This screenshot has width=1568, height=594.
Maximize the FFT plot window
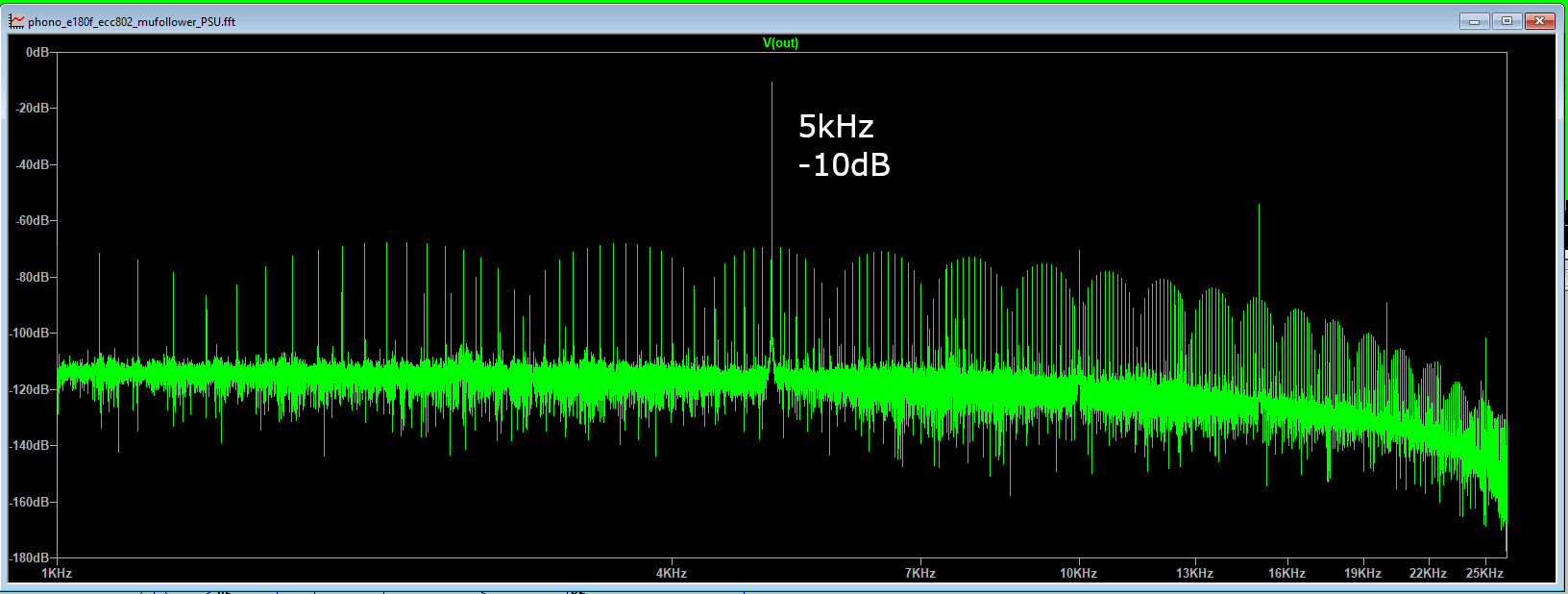click(1507, 21)
